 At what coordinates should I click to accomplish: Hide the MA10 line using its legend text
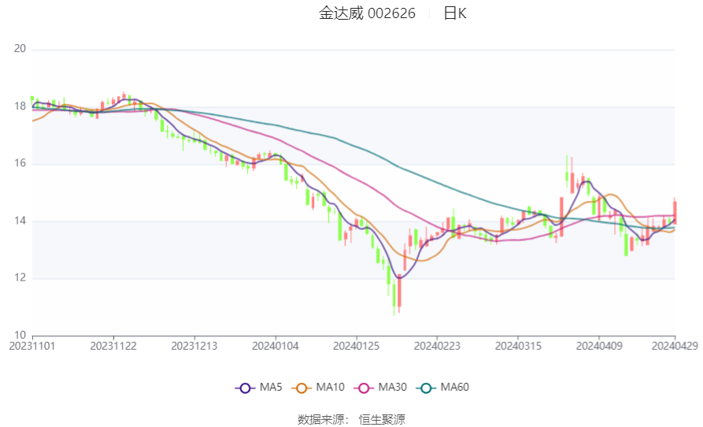[329, 388]
